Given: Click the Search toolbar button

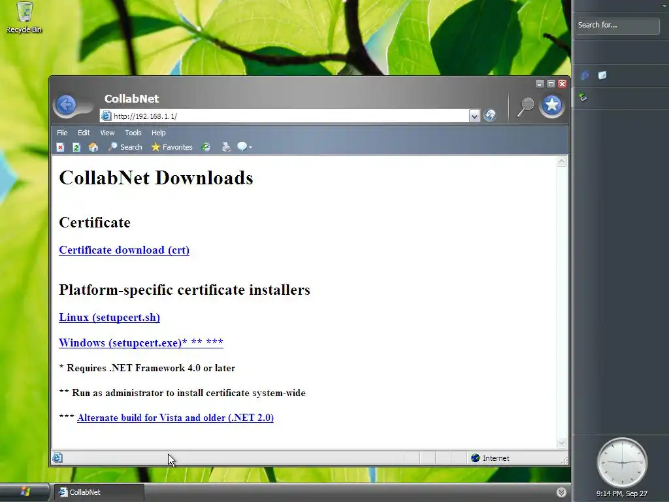Looking at the screenshot, I should (x=125, y=147).
